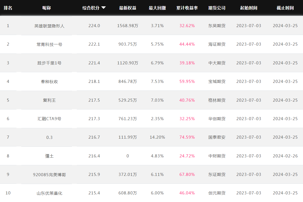Viewport: 303px width, 202px height.
Task: Click drawdown value 2.35%
Action: pyautogui.click(x=157, y=119)
